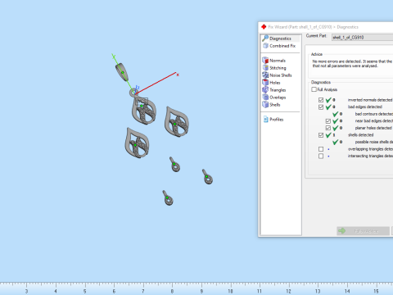This screenshot has height=295, width=393.
Task: Select the ring part in the viewport
Action: (122, 72)
